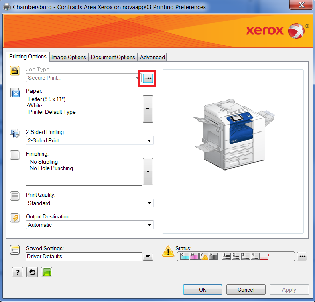Screen dimensions: 315x302
Task: Expand the Paper options dropdown arrow
Action: click(x=148, y=109)
